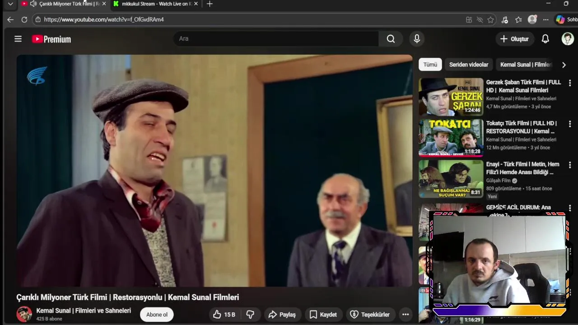Open the Tokatçı Türk Filmi title
The height and width of the screenshot is (325, 578).
(522, 127)
